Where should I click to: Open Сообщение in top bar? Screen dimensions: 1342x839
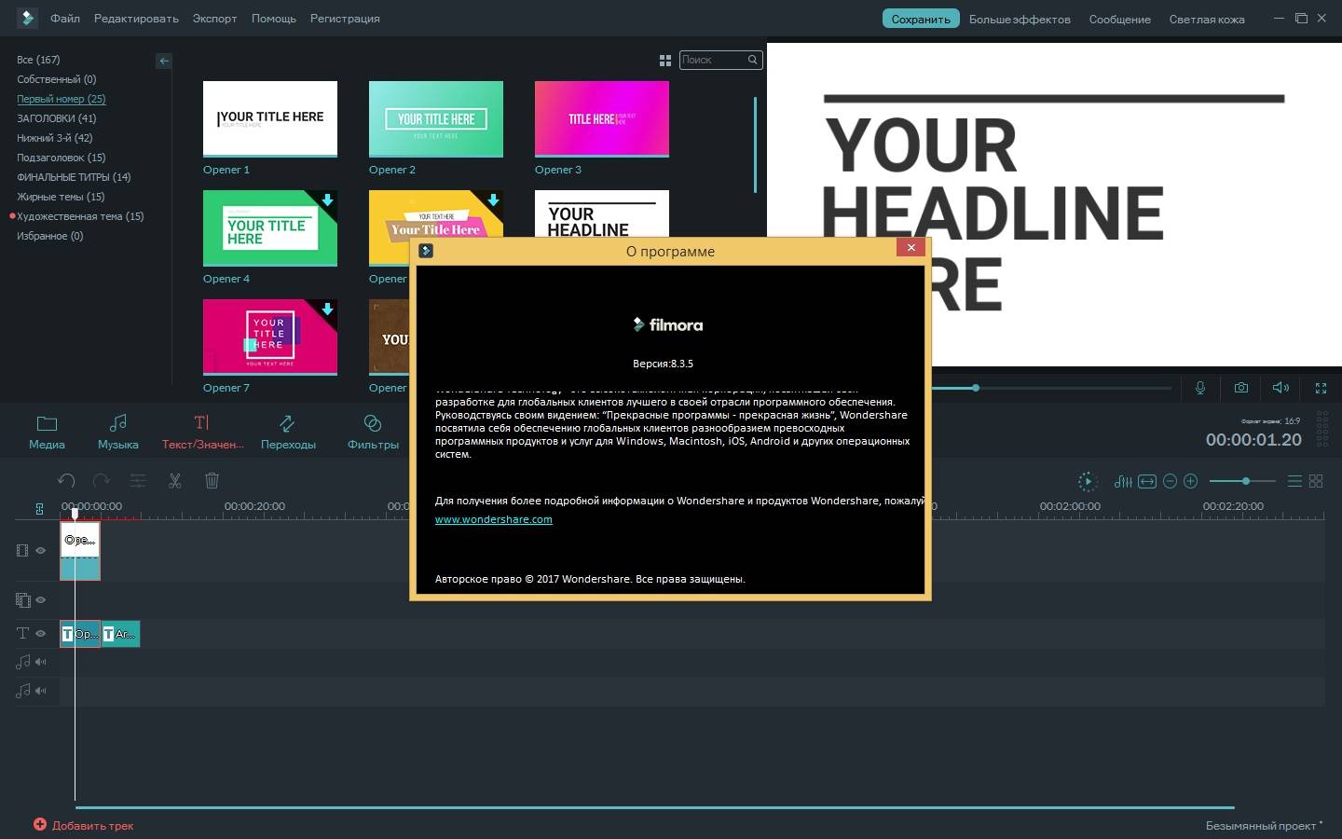[x=1120, y=20]
